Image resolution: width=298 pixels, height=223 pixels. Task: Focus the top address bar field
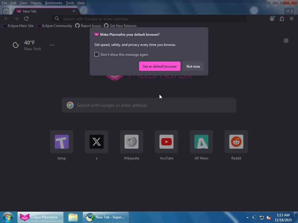point(149,19)
